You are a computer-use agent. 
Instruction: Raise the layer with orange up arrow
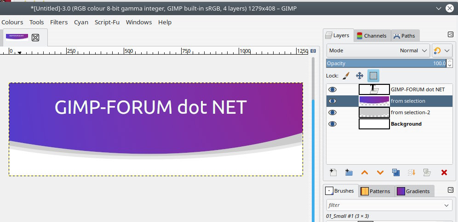pos(365,172)
